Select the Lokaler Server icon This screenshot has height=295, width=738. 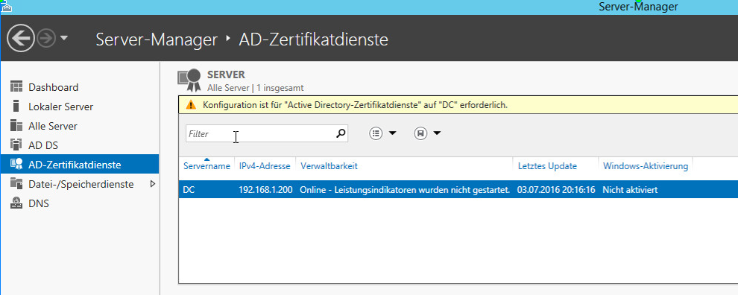pyautogui.click(x=16, y=107)
